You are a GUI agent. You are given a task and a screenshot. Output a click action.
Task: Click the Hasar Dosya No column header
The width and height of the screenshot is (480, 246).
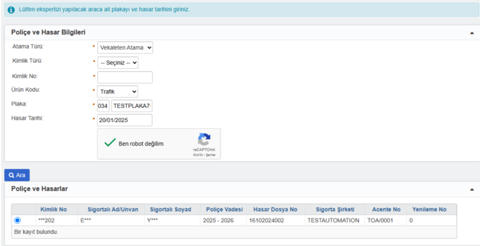tap(275, 209)
